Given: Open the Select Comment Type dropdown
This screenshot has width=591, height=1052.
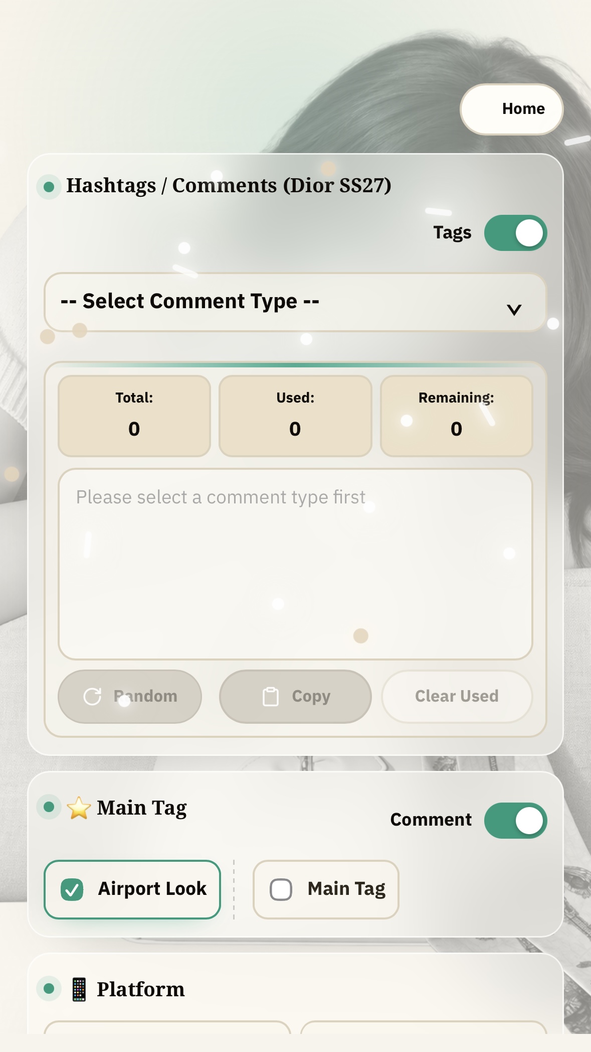Looking at the screenshot, I should pos(295,302).
